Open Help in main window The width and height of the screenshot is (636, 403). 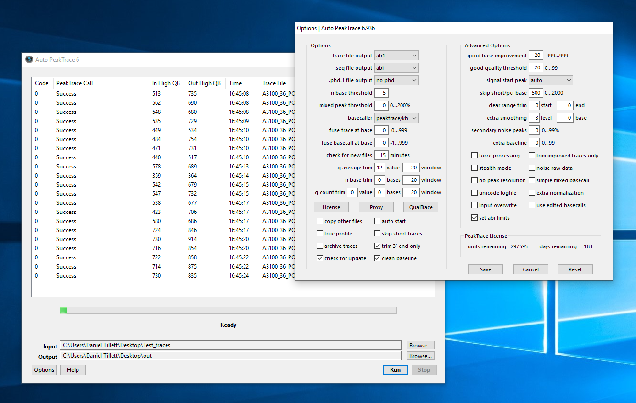73,370
